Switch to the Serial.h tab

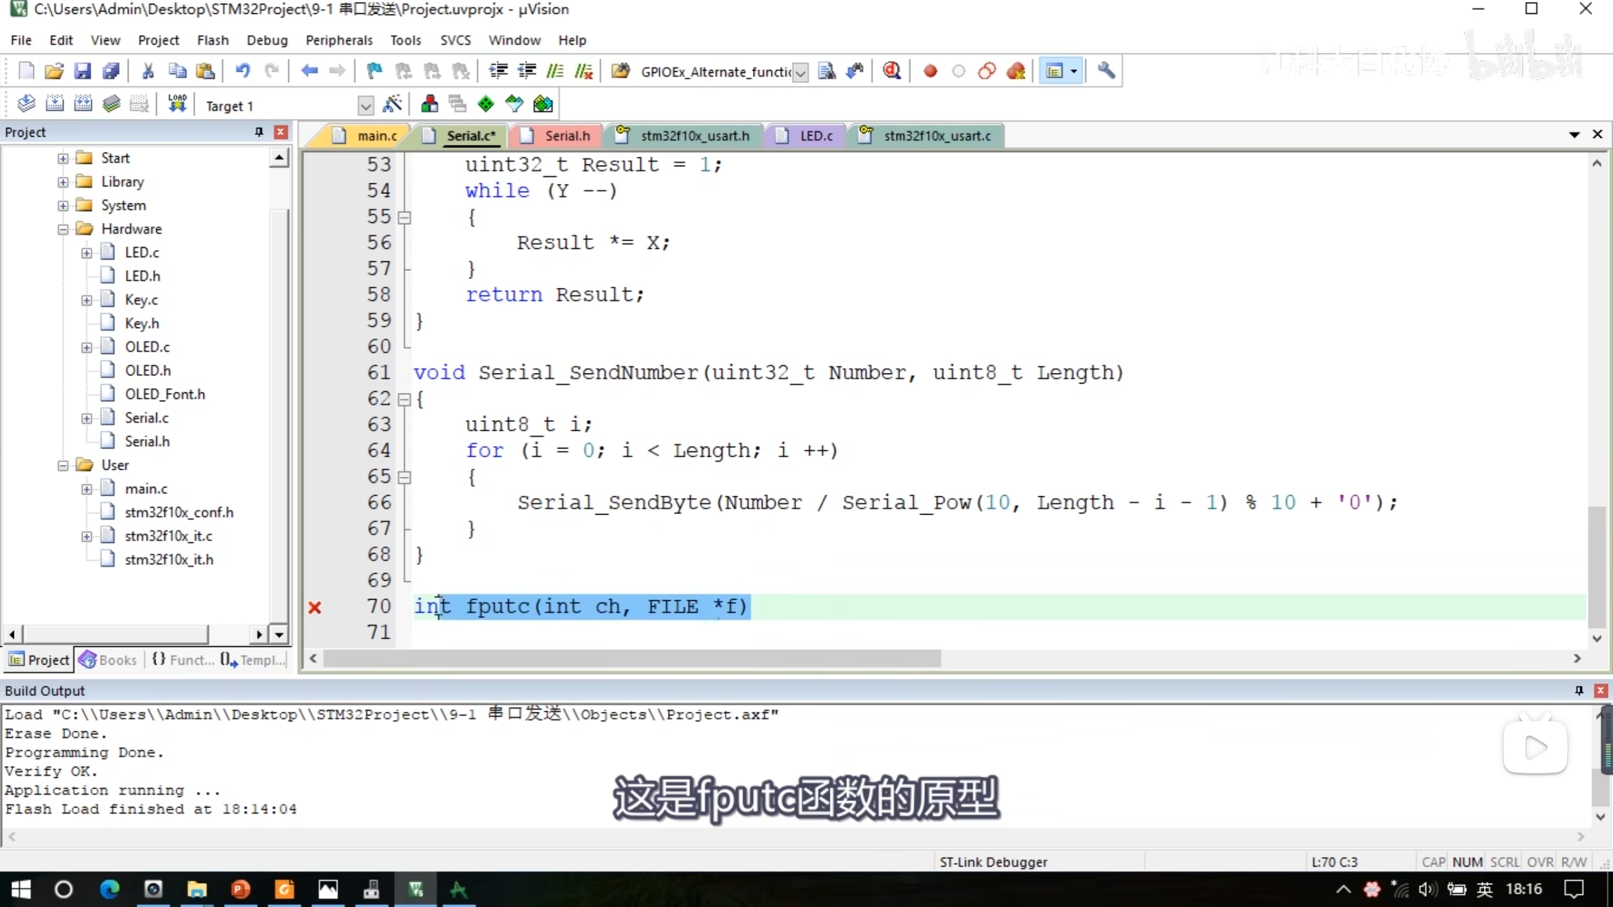(566, 136)
